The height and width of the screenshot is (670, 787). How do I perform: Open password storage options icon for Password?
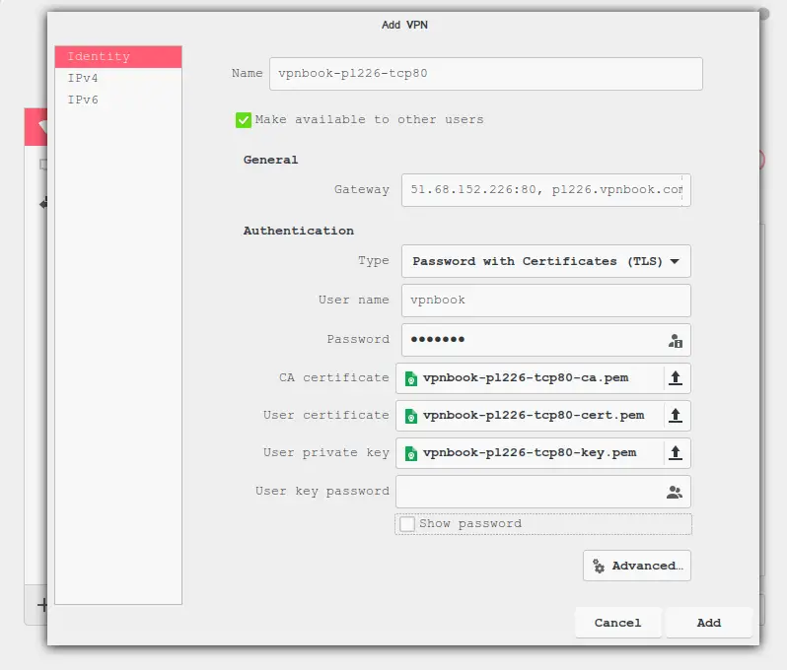(676, 341)
